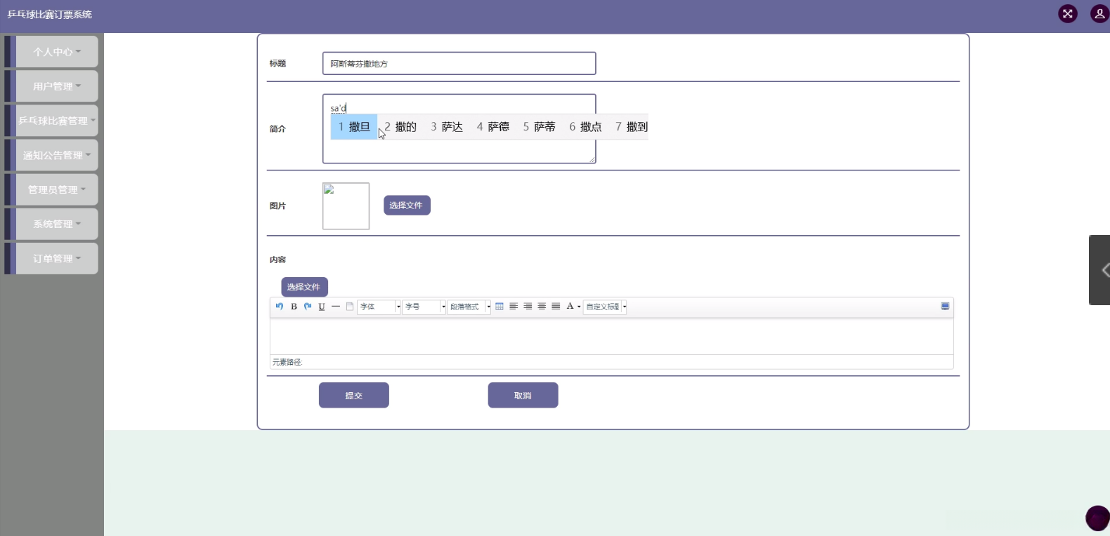Choose IME candidate 3 萨达

(x=447, y=127)
